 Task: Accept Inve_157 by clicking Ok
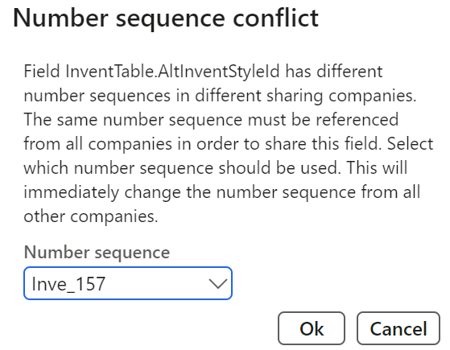pos(312,328)
